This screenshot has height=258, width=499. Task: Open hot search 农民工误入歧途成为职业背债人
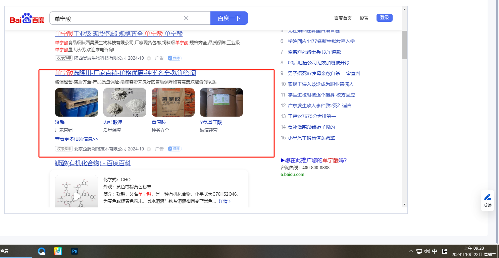click(x=321, y=84)
